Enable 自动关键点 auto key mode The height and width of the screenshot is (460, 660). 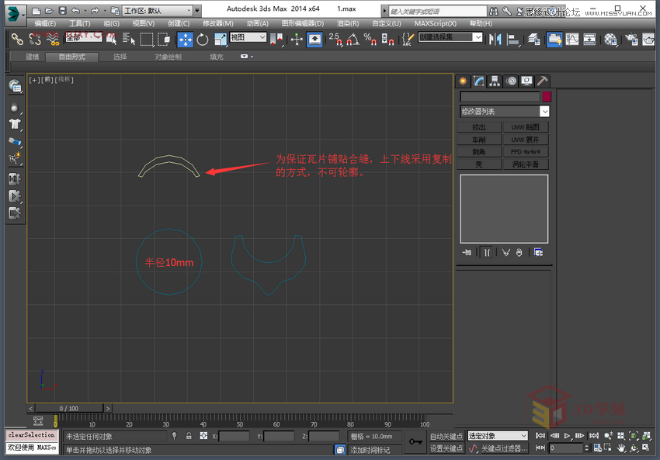tap(446, 436)
